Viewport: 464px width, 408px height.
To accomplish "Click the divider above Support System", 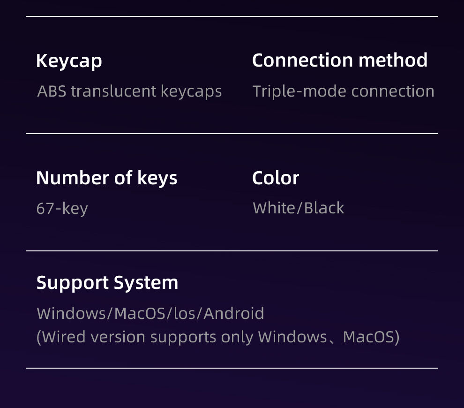I will click(232, 251).
